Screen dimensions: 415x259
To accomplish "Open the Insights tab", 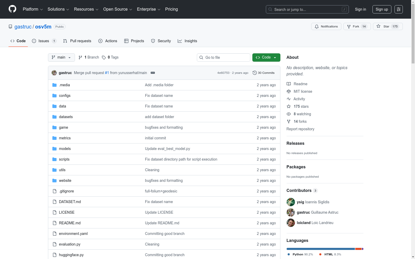I will point(187,41).
